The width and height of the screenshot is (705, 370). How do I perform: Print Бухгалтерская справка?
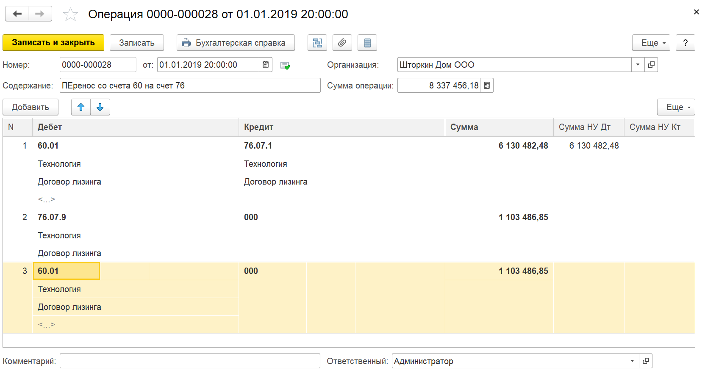click(236, 43)
